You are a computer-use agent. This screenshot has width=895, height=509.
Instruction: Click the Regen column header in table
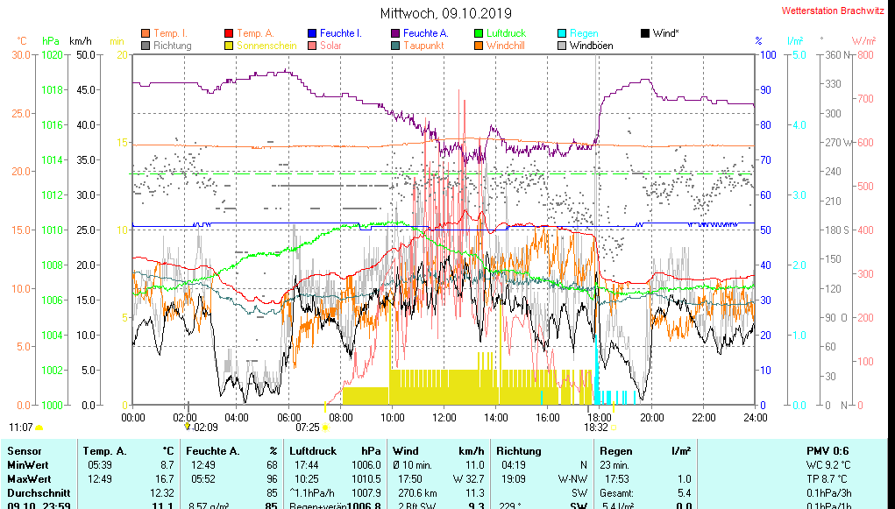coord(616,450)
